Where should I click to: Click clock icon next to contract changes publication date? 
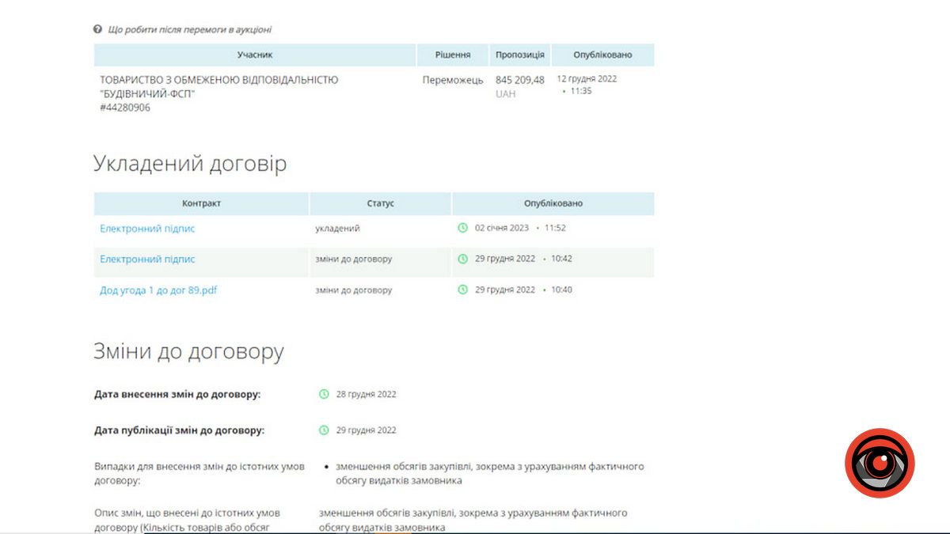[x=324, y=430]
